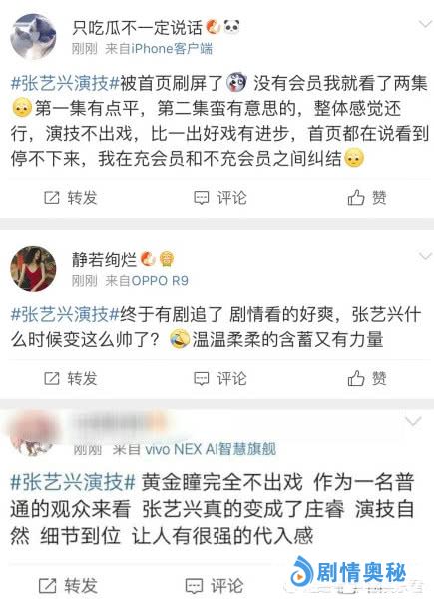
Task: Open the comment bubble on the third post
Action: click(194, 586)
